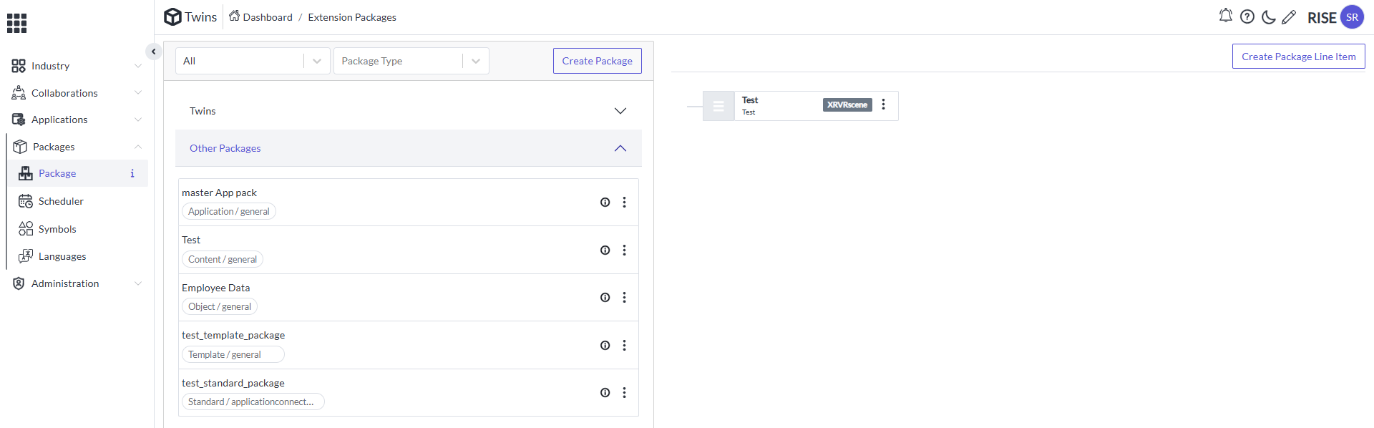Show info for test_standard_package
Viewport: 1374px width, 428px height.
(605, 393)
